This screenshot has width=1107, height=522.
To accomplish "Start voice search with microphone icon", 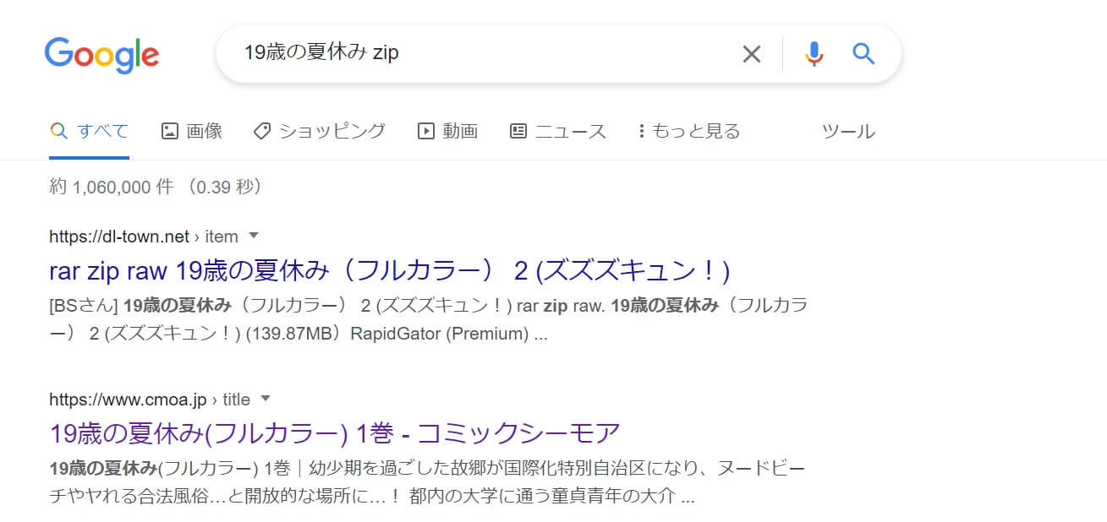I will 814,54.
